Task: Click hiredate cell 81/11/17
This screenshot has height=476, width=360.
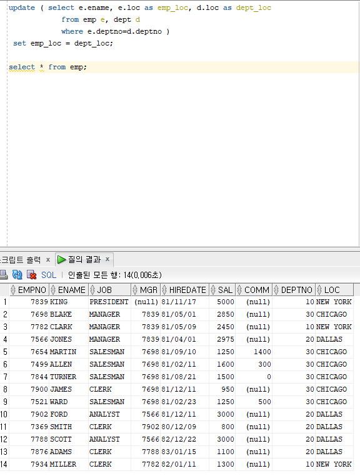Action: [x=185, y=302]
